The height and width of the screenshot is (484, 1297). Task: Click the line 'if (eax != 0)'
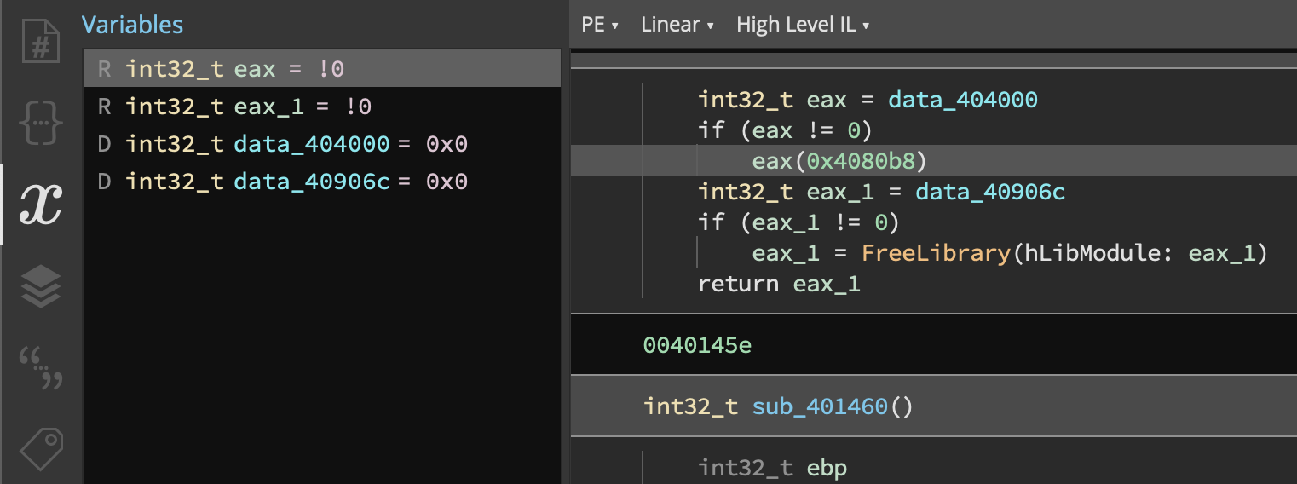coord(785,130)
